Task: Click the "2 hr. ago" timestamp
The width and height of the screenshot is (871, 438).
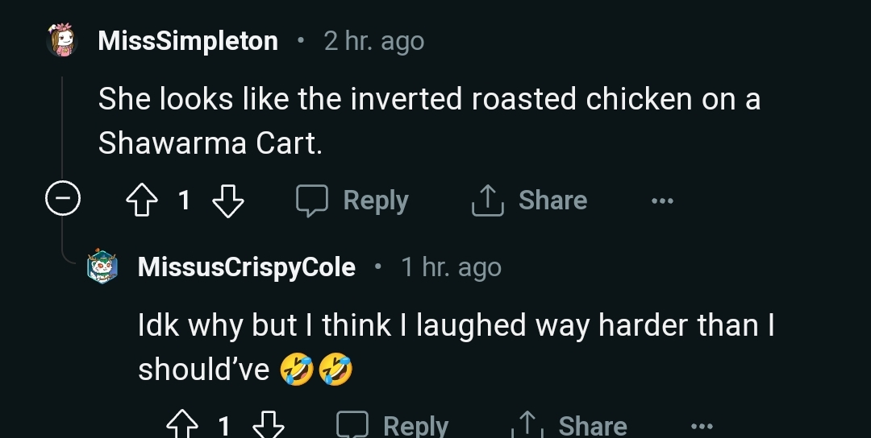Action: coord(373,41)
